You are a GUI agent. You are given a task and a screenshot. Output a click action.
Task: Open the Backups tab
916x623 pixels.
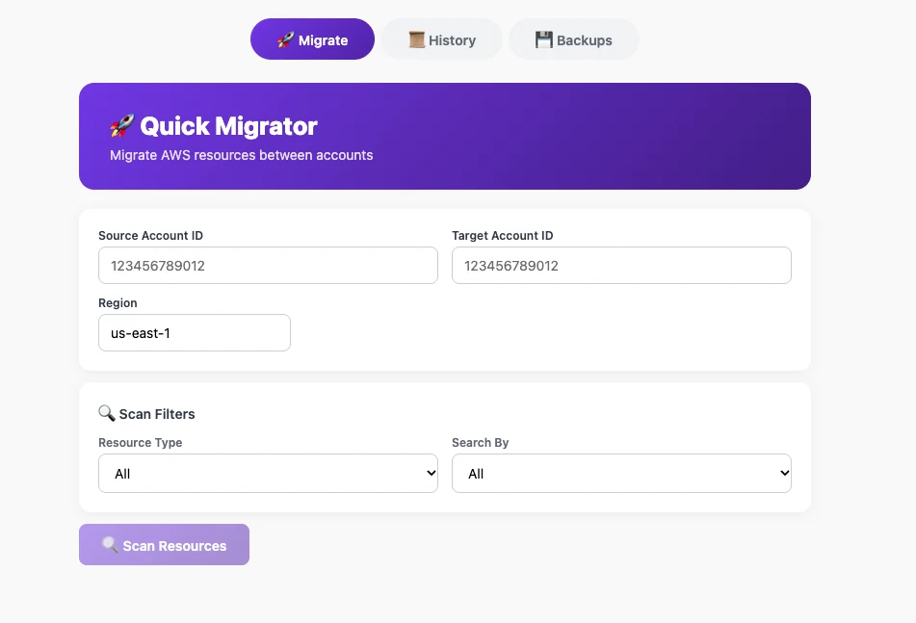pos(574,39)
